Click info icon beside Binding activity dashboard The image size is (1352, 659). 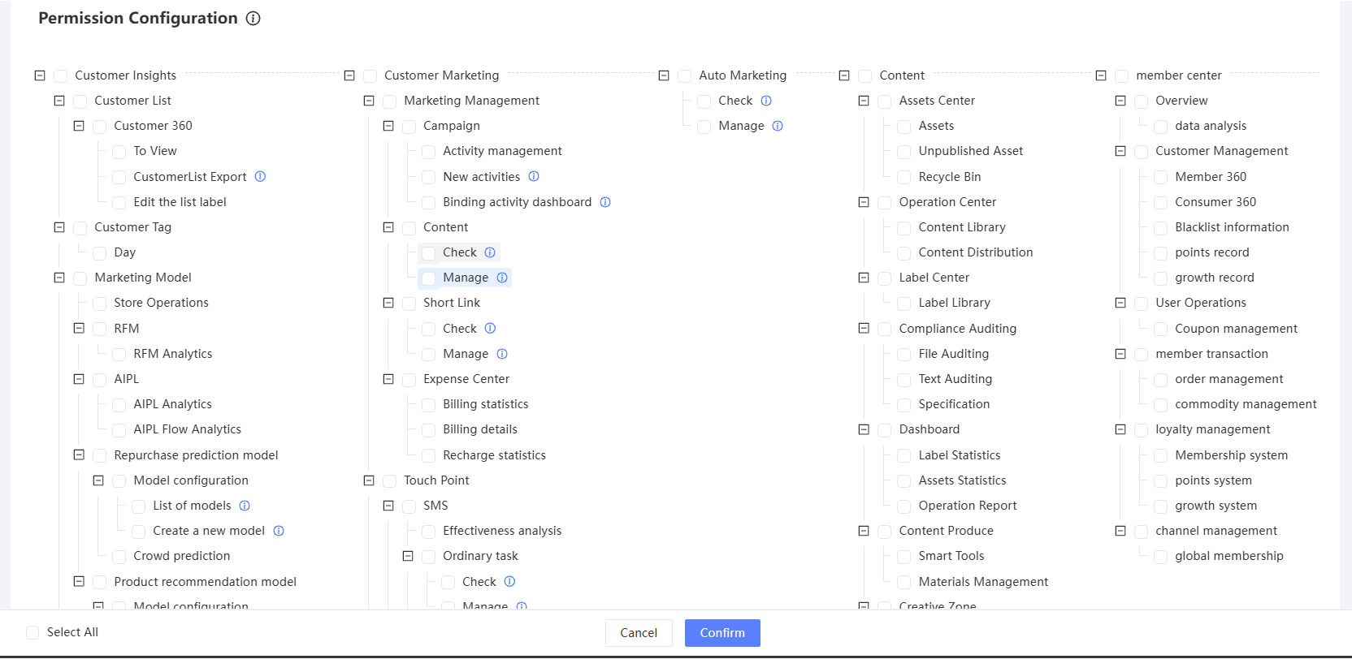point(605,202)
